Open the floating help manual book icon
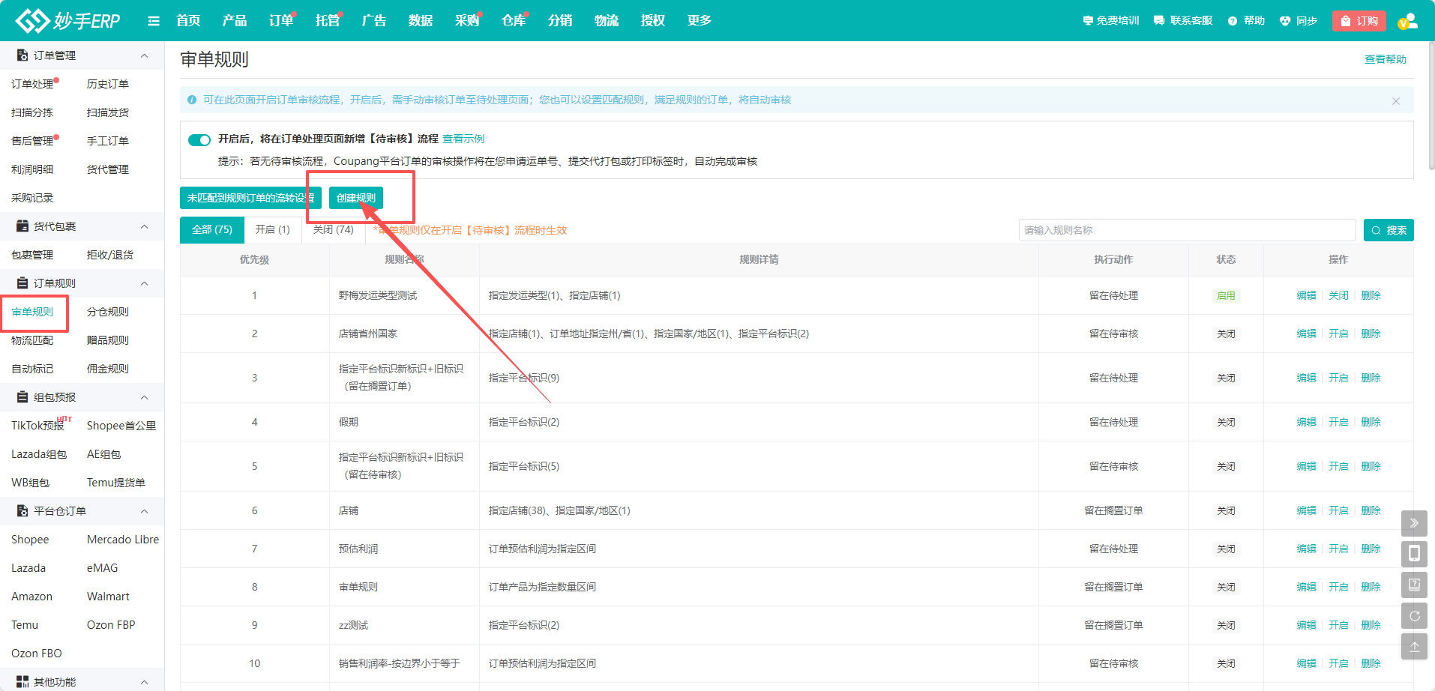The height and width of the screenshot is (691, 1435). [x=1414, y=585]
